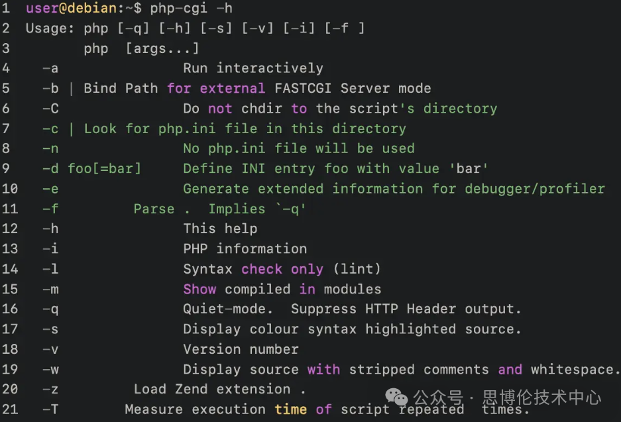Viewport: 621px width, 422px height.
Task: Click the purple word 'check' on line 14
Action: (x=261, y=269)
